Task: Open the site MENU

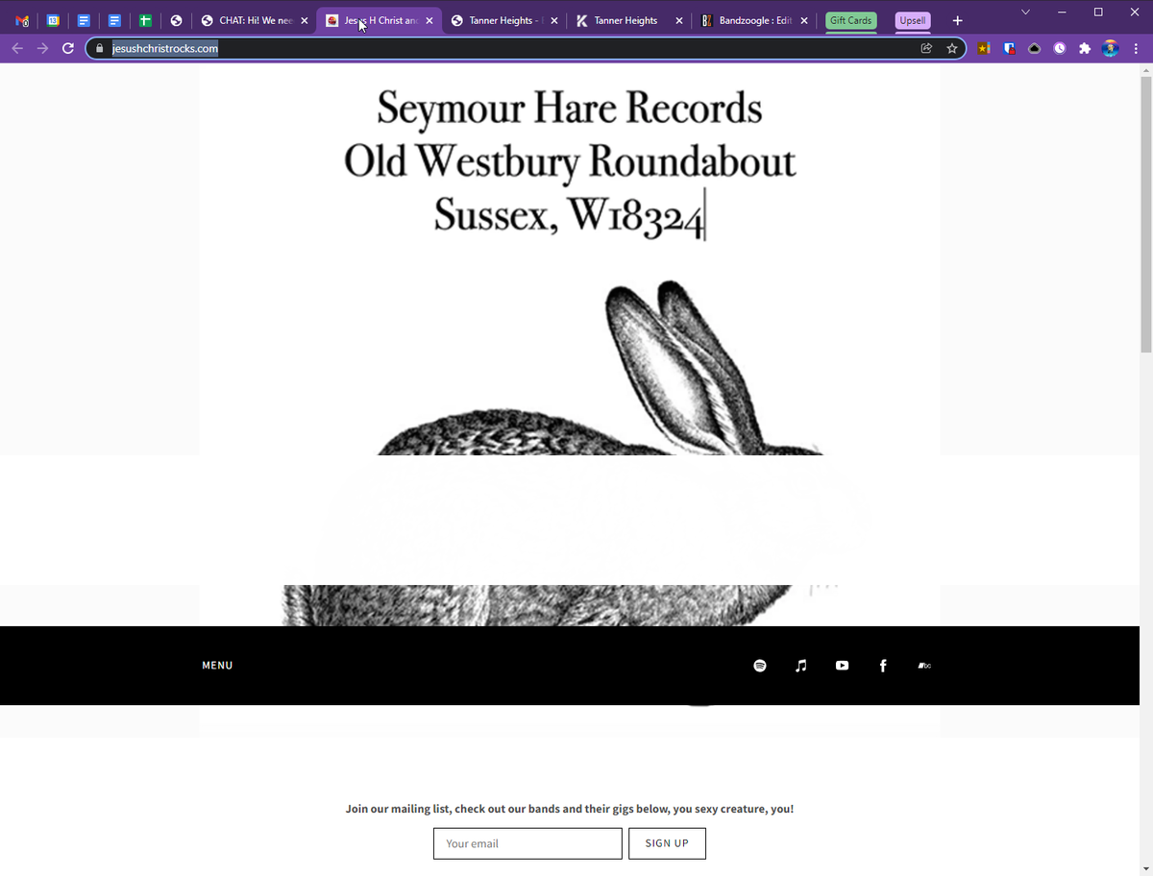Action: (x=217, y=666)
